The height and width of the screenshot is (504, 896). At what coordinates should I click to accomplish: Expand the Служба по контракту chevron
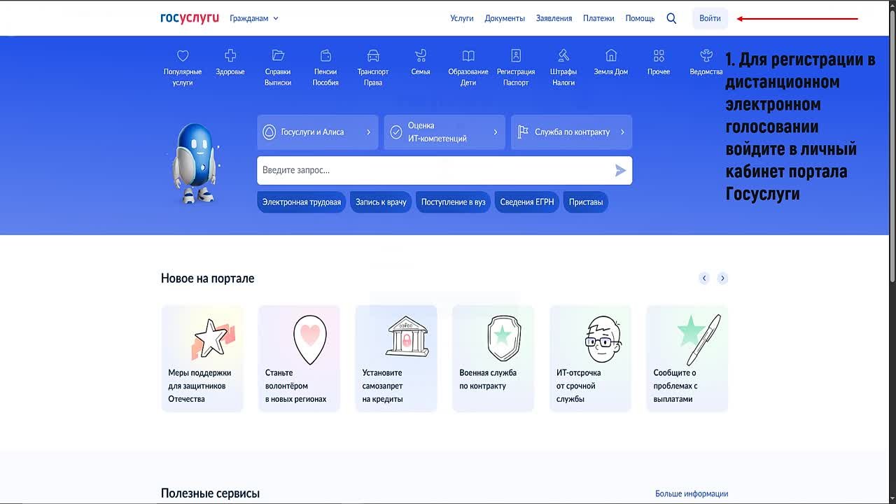pyautogui.click(x=622, y=132)
